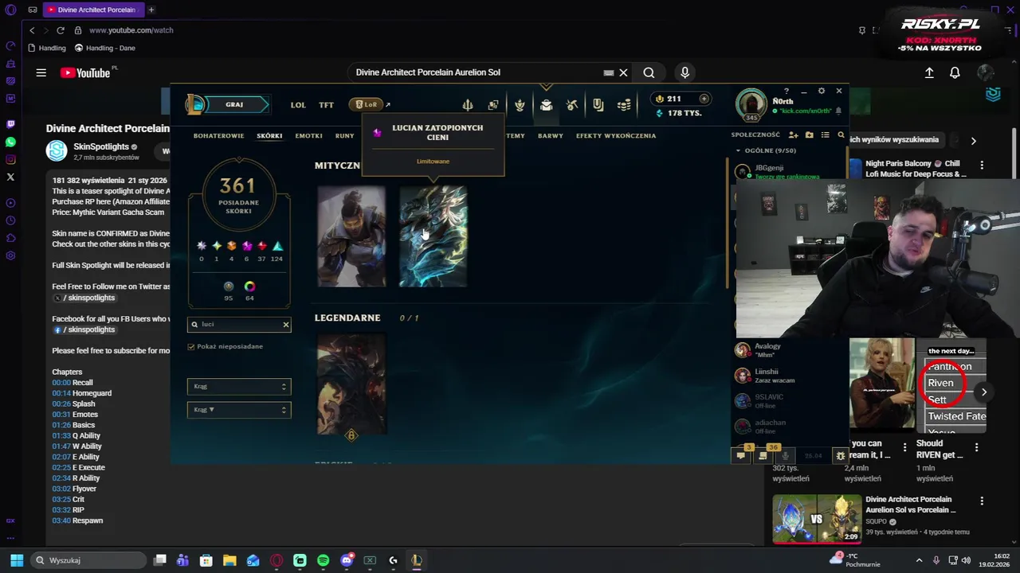
Task: Open the friend list view options icon
Action: [x=826, y=135]
